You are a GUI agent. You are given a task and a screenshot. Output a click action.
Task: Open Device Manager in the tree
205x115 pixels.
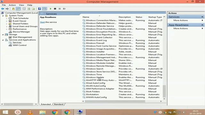click(x=21, y=32)
